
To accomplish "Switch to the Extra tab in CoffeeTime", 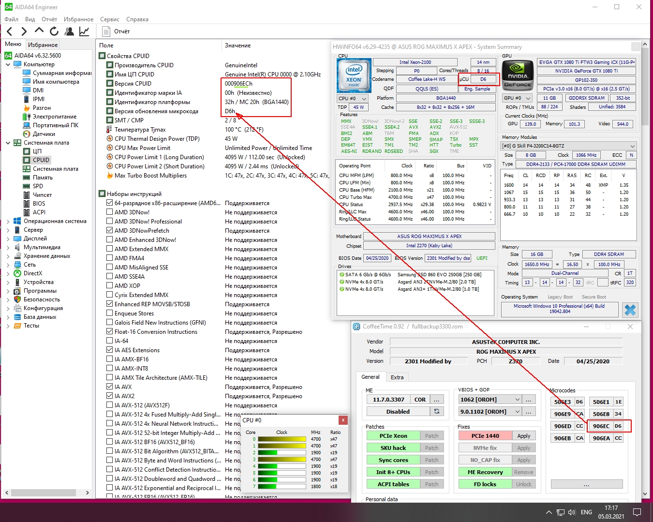I will coord(397,377).
